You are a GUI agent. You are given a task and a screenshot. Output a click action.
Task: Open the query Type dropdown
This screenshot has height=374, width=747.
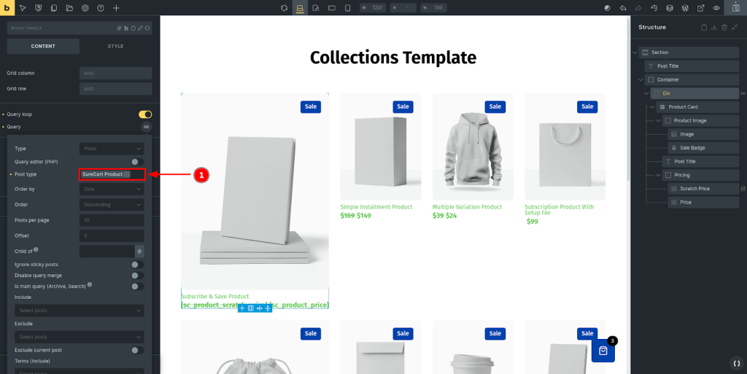[111, 149]
